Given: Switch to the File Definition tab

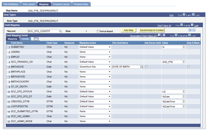Looking at the screenshot, I should tap(11, 4).
